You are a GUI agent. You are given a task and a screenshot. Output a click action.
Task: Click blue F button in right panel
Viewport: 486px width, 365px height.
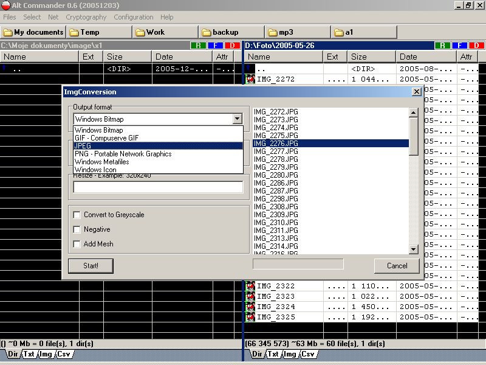459,46
